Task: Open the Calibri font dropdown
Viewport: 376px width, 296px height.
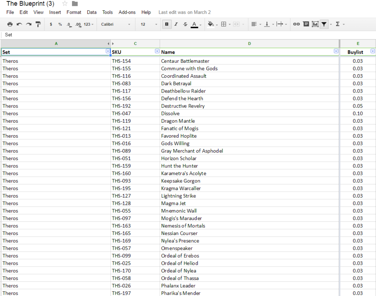Action: [x=115, y=24]
